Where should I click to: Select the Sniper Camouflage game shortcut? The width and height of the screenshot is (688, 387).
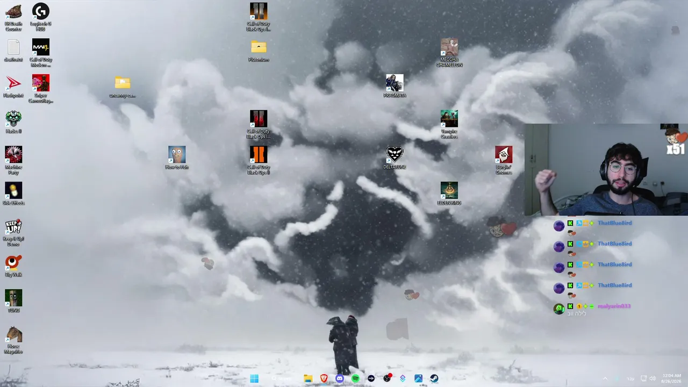point(41,89)
